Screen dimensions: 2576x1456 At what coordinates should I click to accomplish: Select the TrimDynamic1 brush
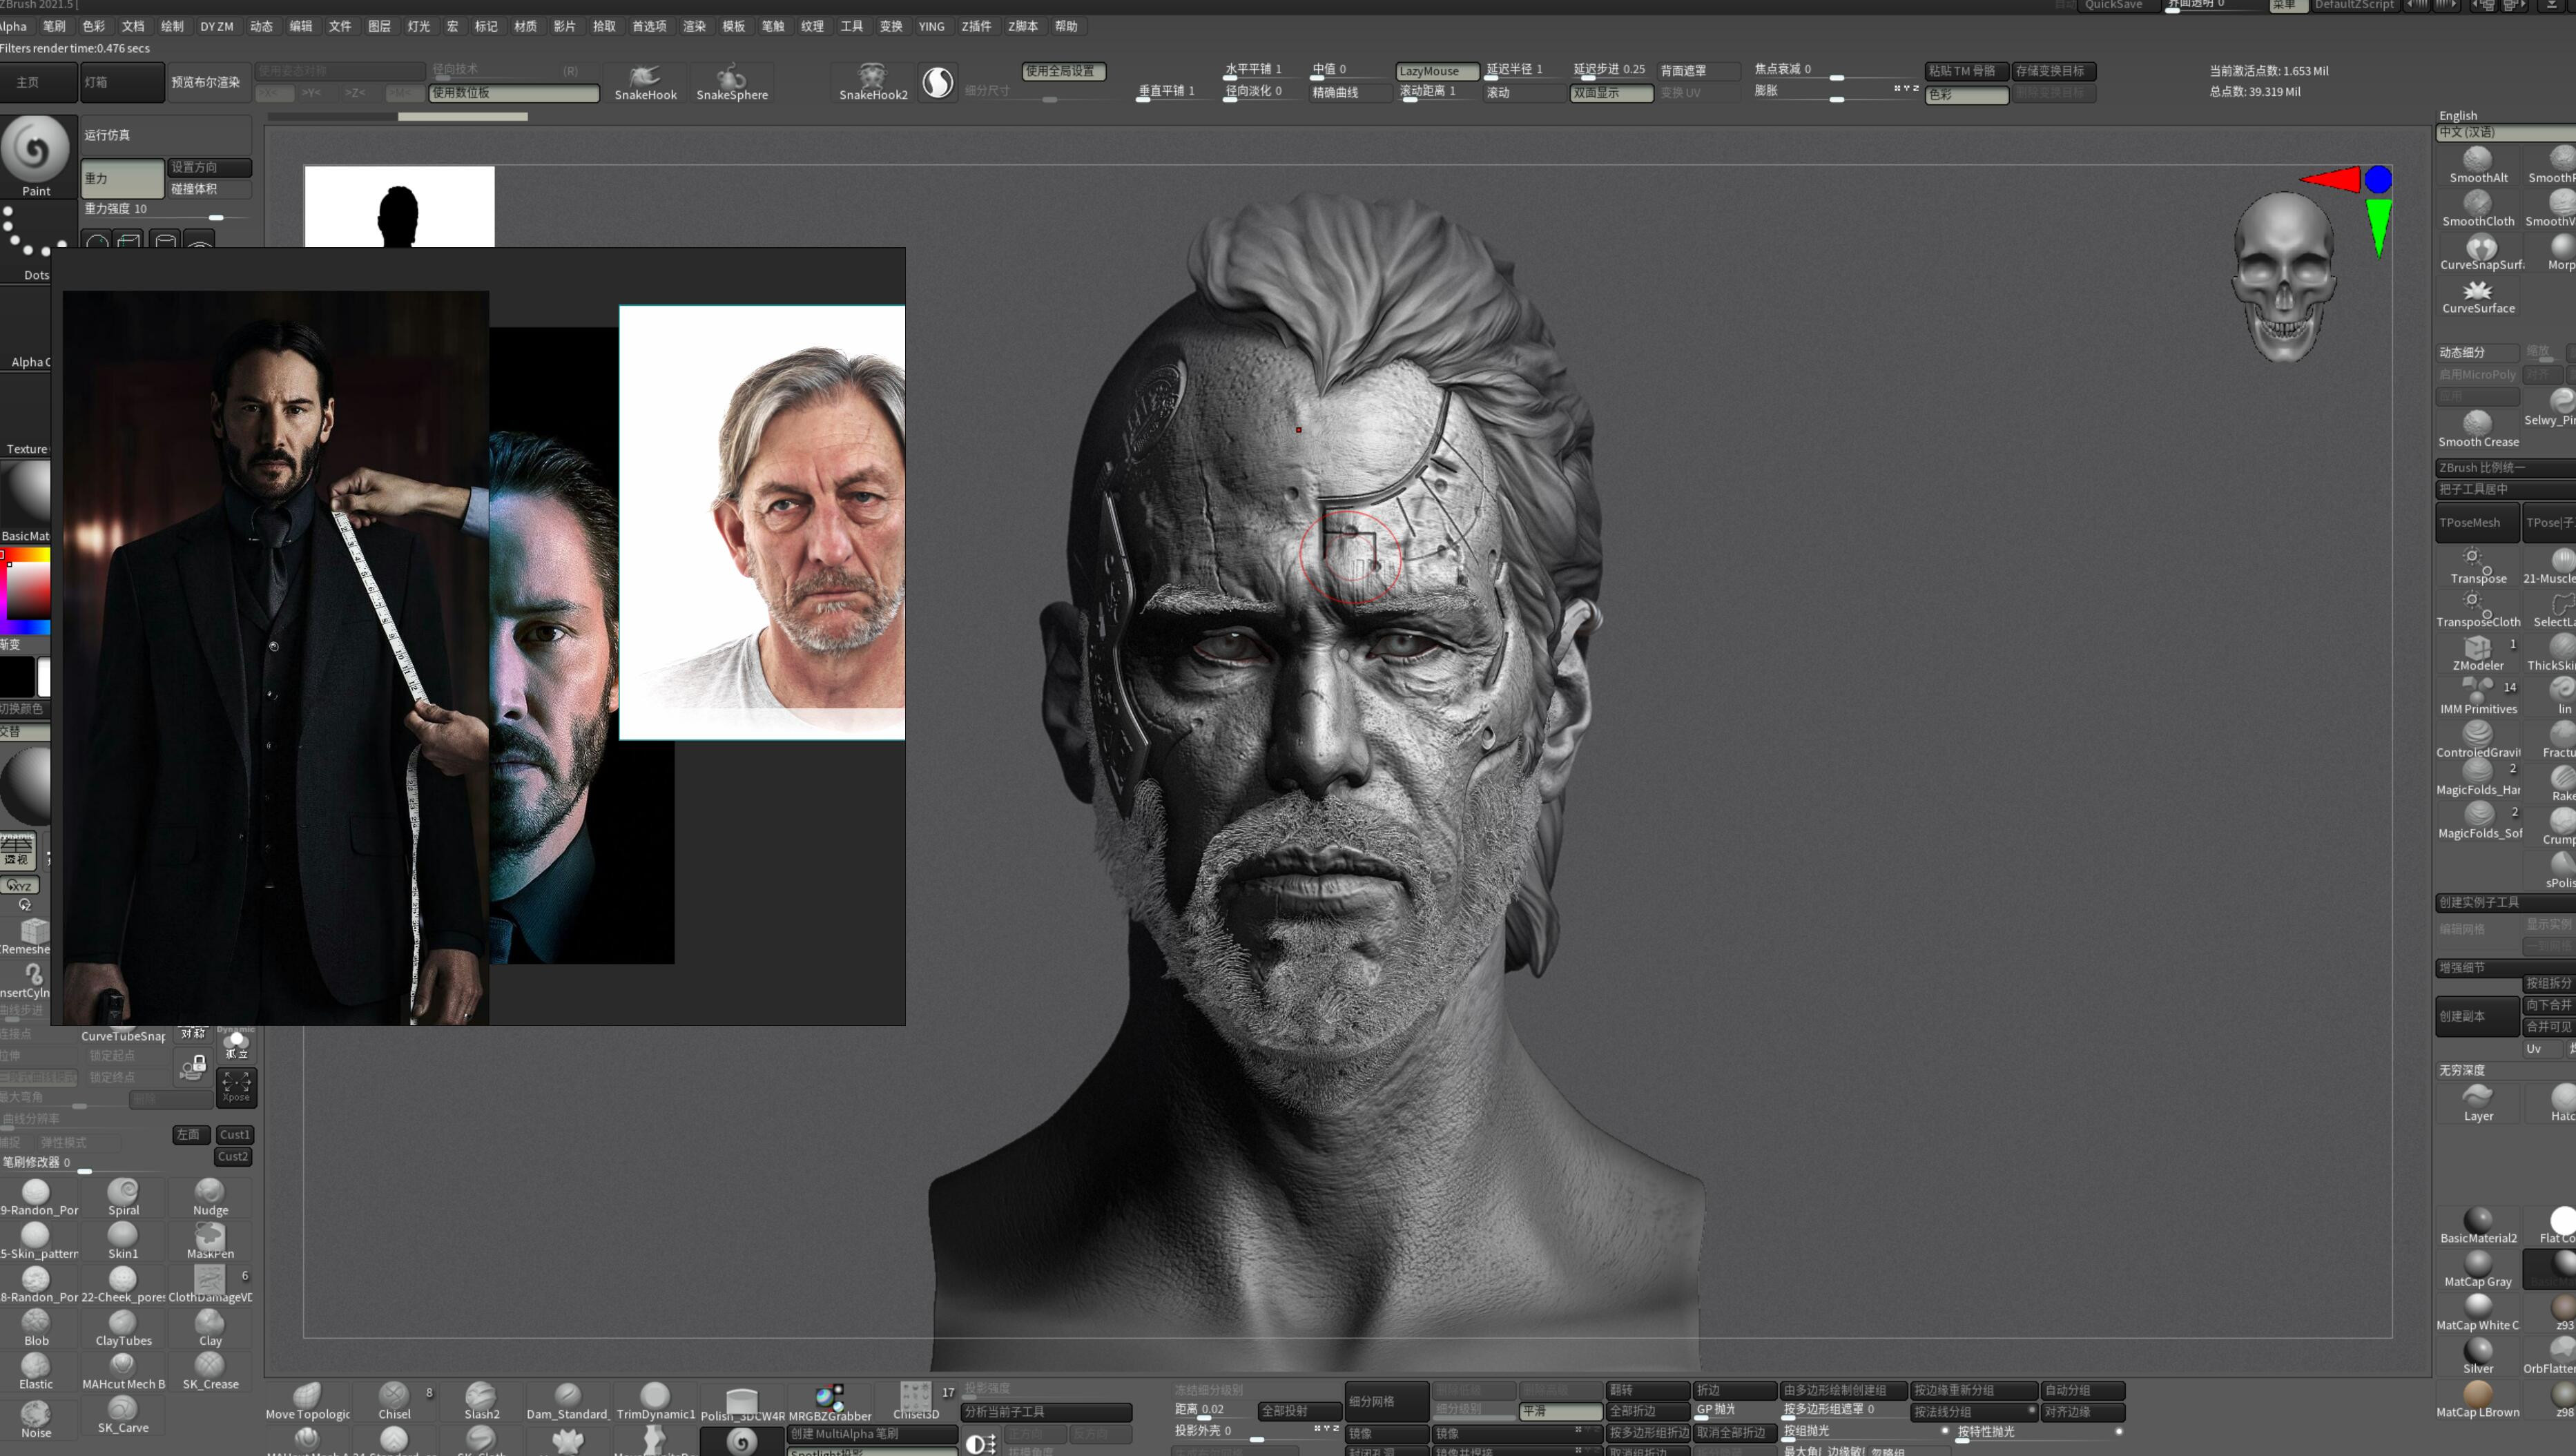[x=655, y=1401]
